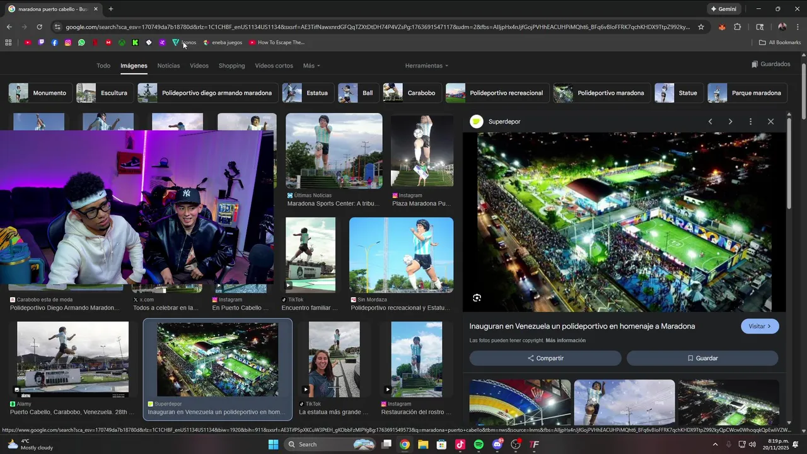This screenshot has height=454, width=807.
Task: Open the Facebook bookmark icon
Action: point(55,42)
